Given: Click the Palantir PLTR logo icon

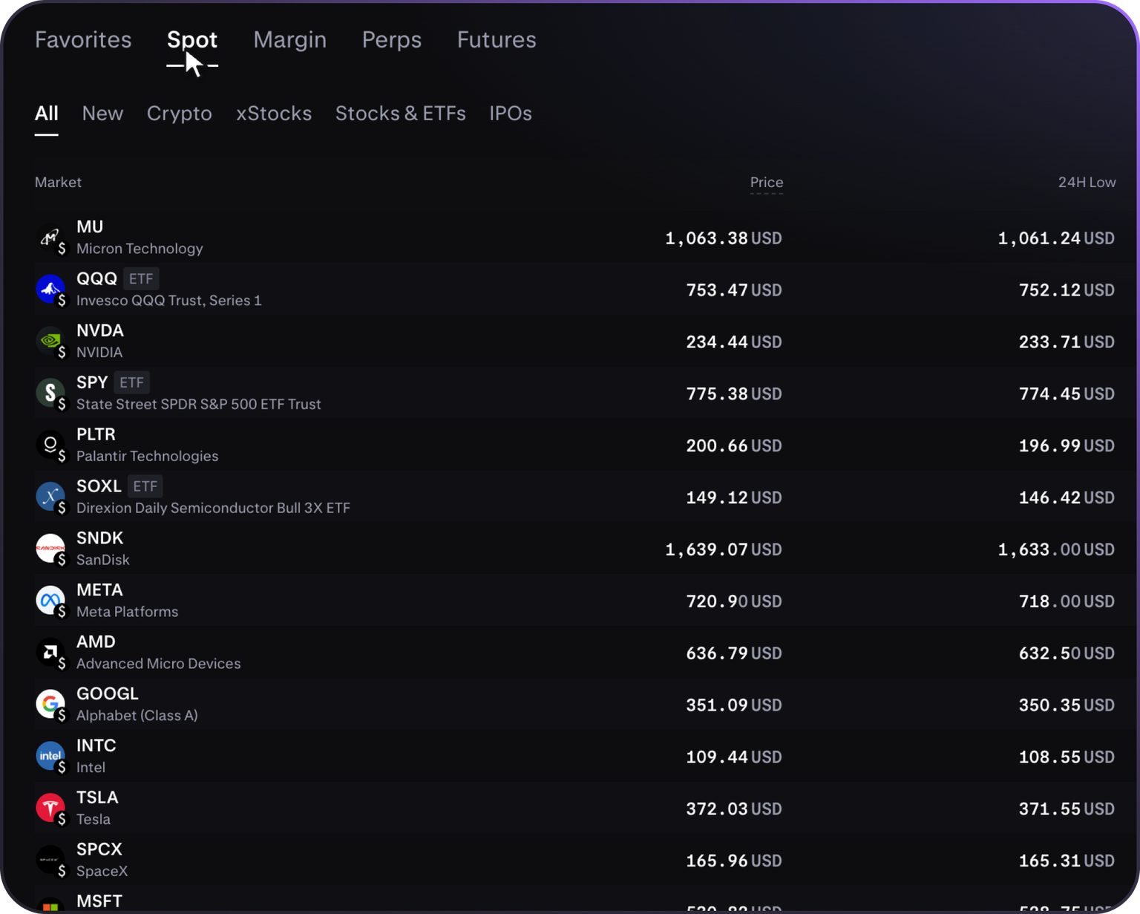Looking at the screenshot, I should pyautogui.click(x=50, y=445).
